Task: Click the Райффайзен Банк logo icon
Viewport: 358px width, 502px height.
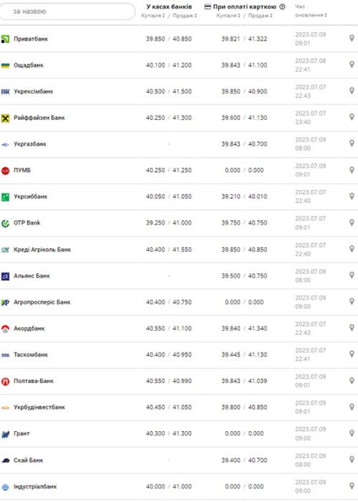Action: [5, 118]
